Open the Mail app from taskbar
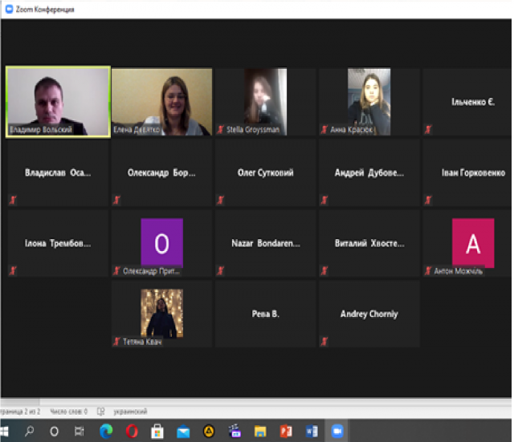 pos(183,432)
